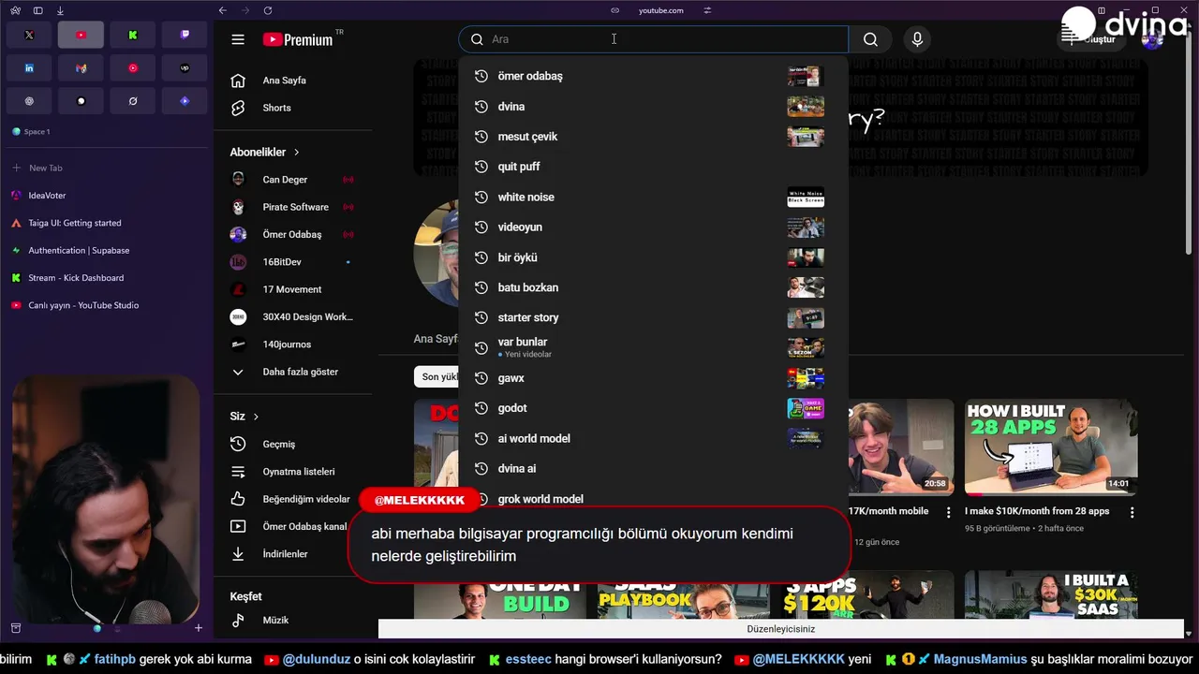Open Müzik under Keşfet
The height and width of the screenshot is (674, 1199).
pyautogui.click(x=293, y=620)
